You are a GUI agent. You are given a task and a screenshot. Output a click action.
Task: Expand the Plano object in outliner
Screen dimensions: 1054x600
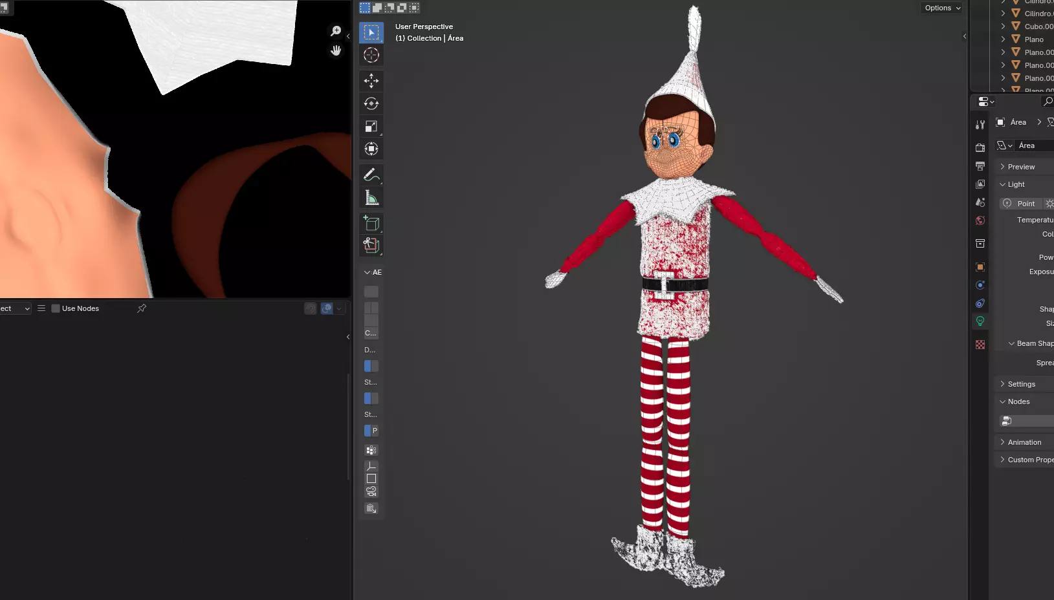click(x=1003, y=39)
